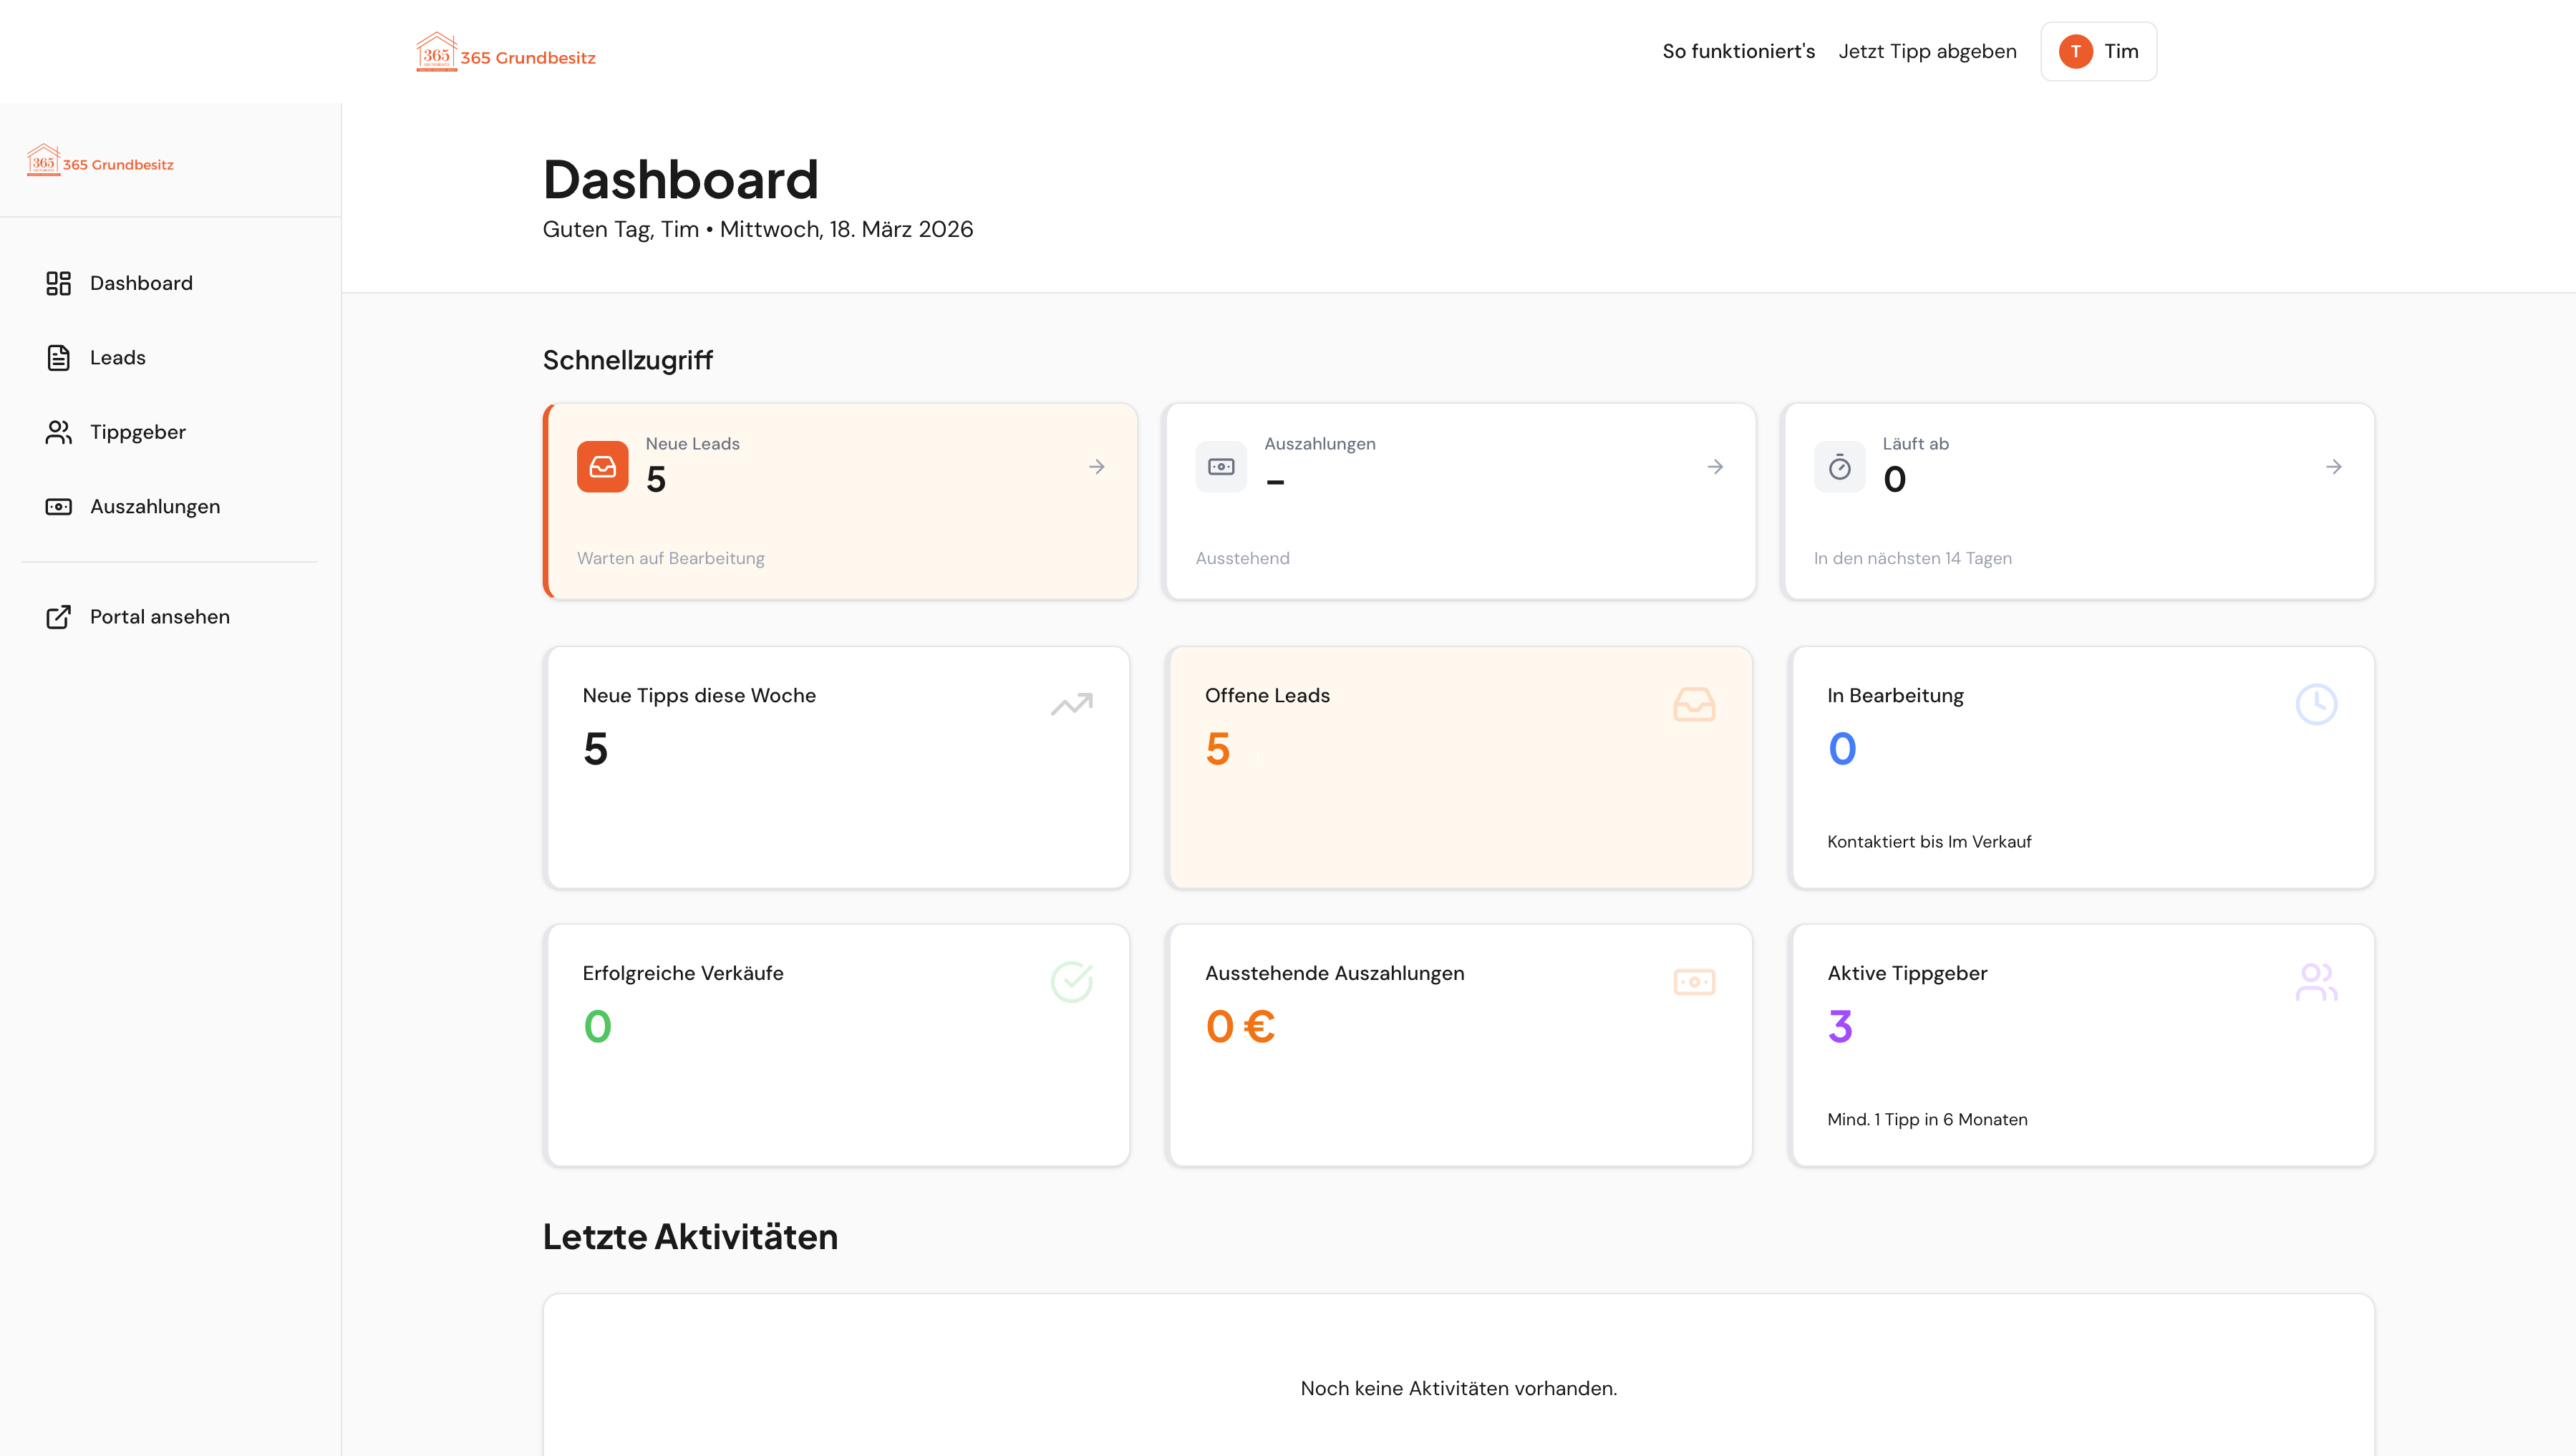
Task: Select the orange inbox icon on Neue Leads card
Action: [603, 466]
